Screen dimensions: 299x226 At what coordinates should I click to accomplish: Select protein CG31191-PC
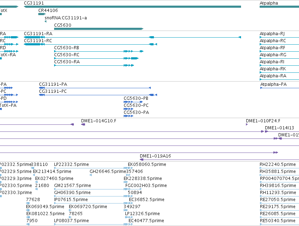pos(53,91)
